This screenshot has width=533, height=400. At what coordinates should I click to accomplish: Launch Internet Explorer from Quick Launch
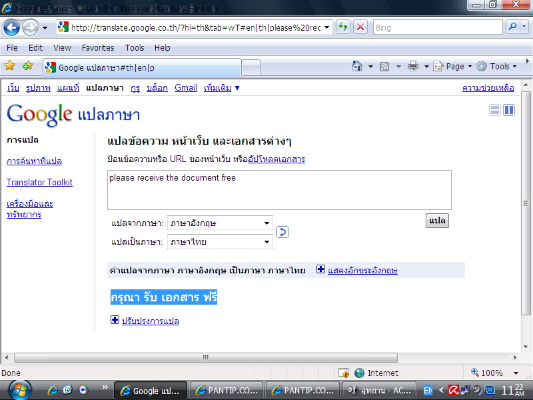tap(53, 390)
